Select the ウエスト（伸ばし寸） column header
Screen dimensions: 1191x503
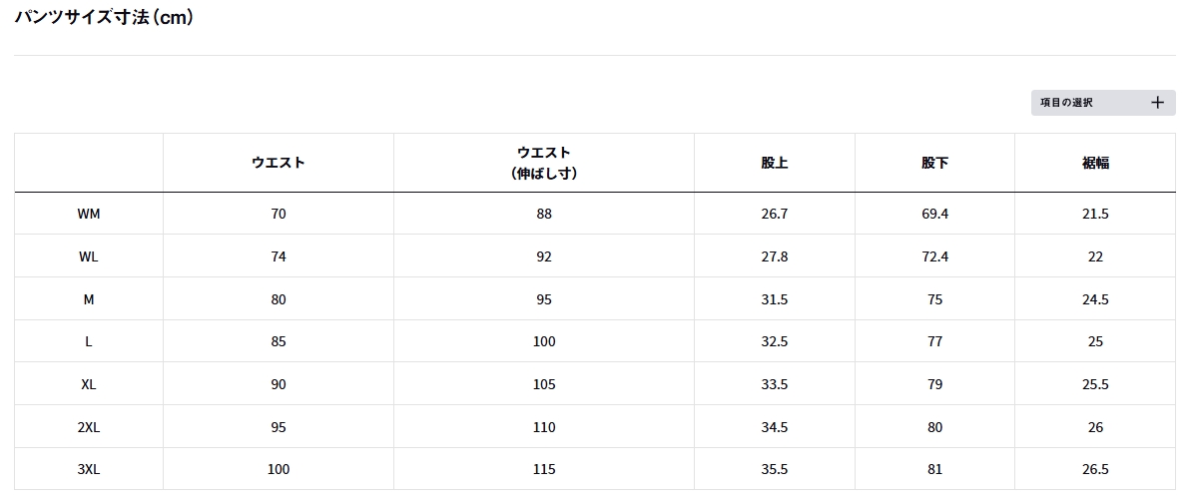coord(544,163)
